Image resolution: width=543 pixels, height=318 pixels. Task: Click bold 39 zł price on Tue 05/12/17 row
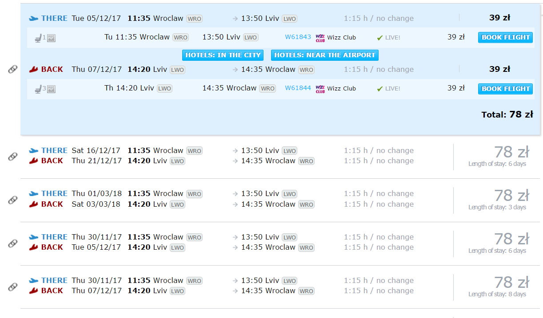point(499,18)
